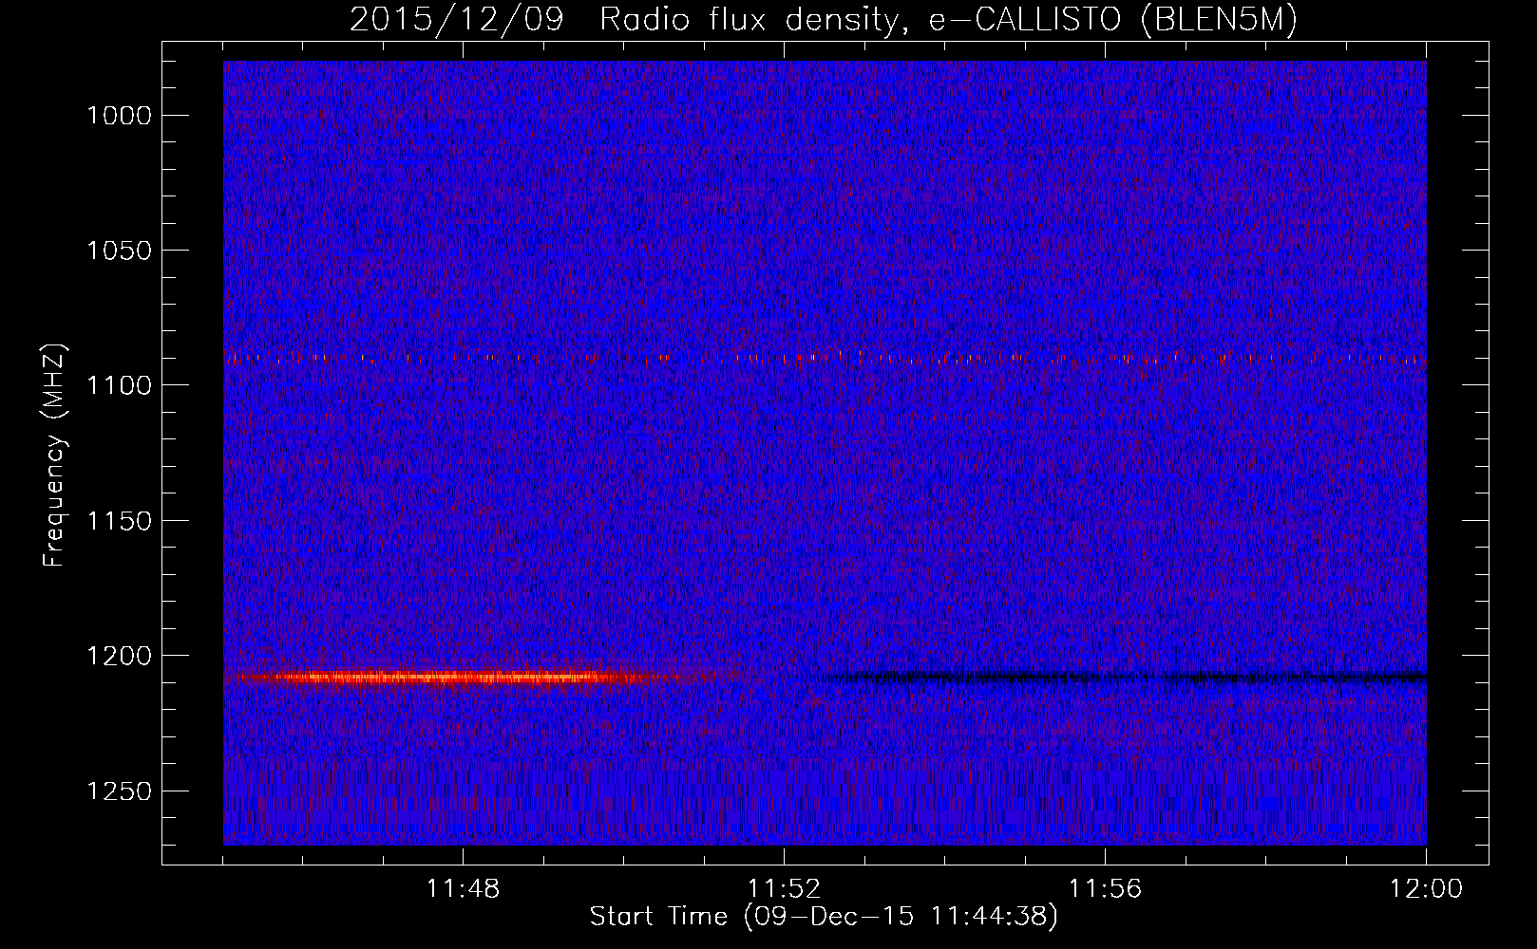Image resolution: width=1537 pixels, height=949 pixels.
Task: Click the plot title 'Radio flux density, e-CALLISTO (BLEN5M)'
Action: 948,20
